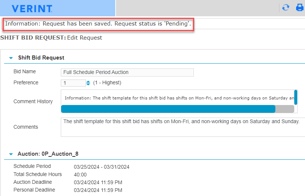Increase Preference with the up arrow
305x196 pixels.
coord(88,81)
